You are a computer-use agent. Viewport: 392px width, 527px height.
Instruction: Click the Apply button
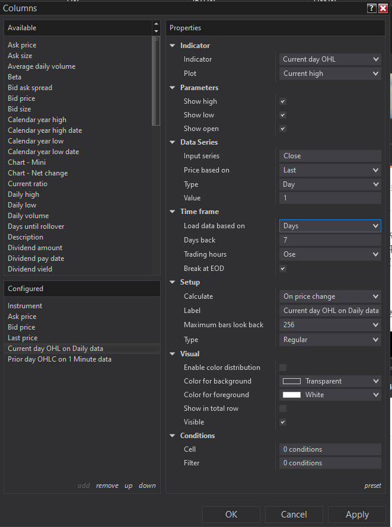pos(357,515)
